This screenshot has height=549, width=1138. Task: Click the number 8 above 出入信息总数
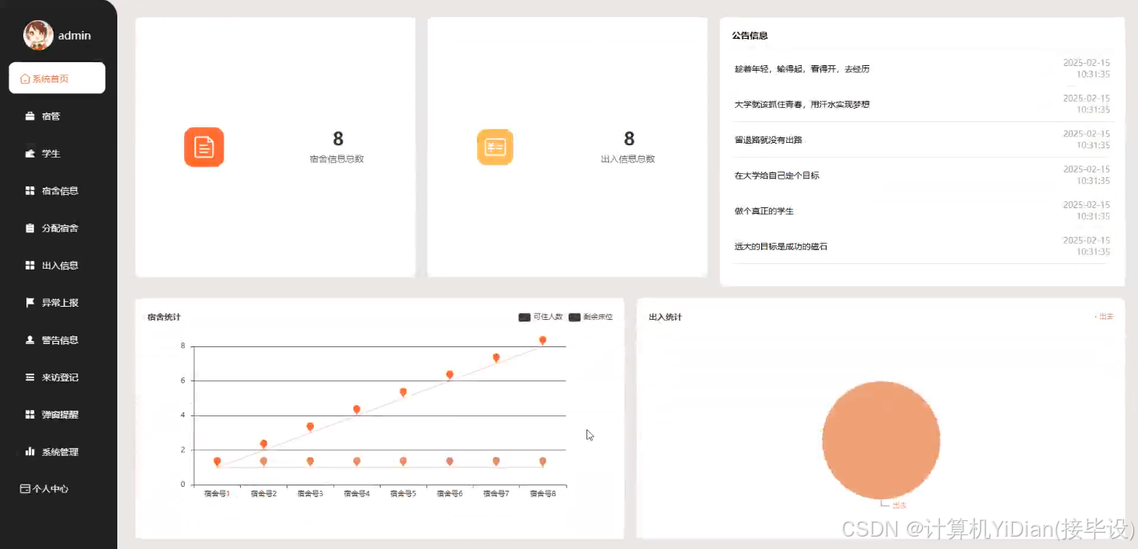click(x=629, y=139)
